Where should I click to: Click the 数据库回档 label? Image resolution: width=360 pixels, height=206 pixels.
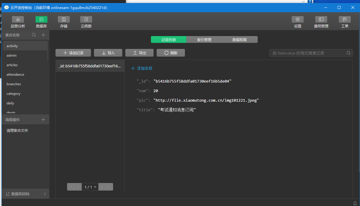(20, 194)
